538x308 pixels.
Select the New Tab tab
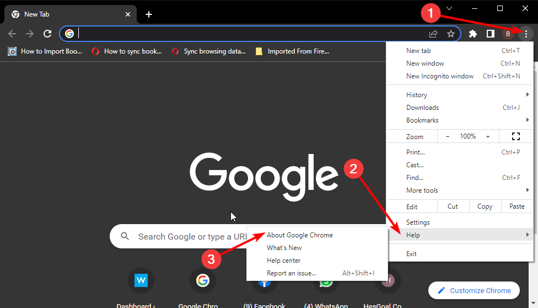pyautogui.click(x=71, y=14)
